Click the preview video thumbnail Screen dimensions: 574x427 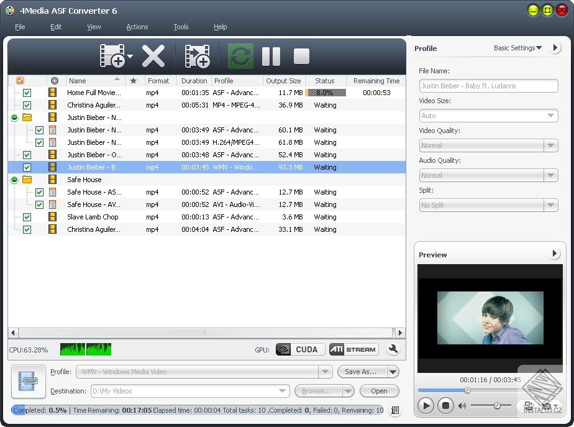490,318
